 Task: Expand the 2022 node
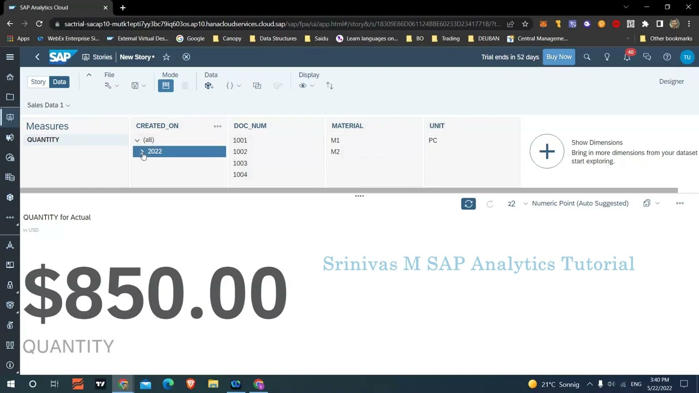[142, 152]
